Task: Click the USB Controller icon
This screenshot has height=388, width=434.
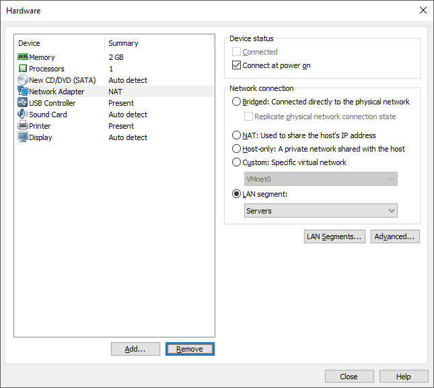Action: coord(23,102)
